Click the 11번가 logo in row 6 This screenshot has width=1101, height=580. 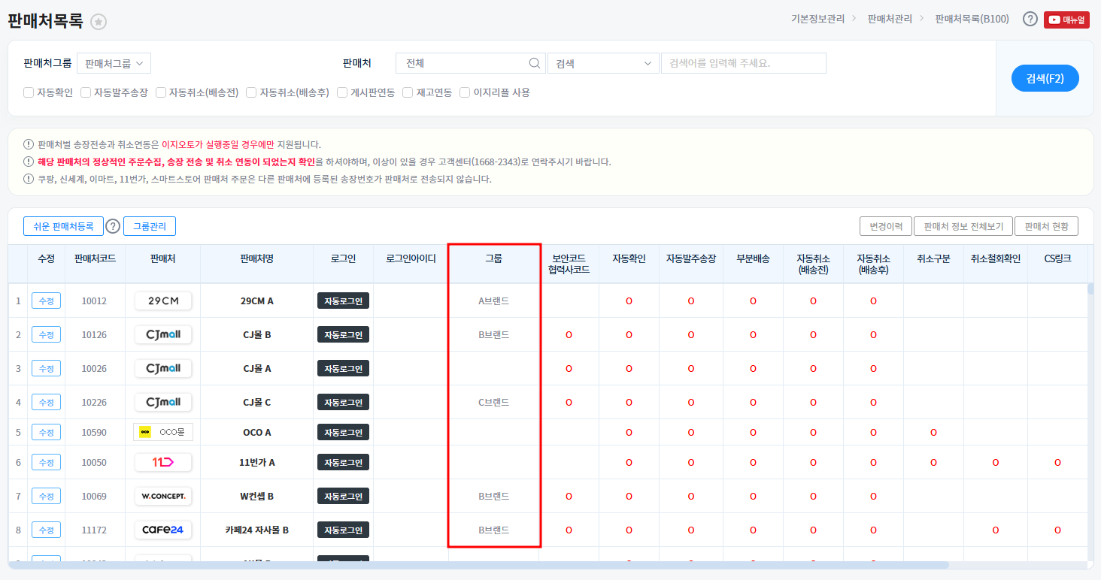coord(163,462)
